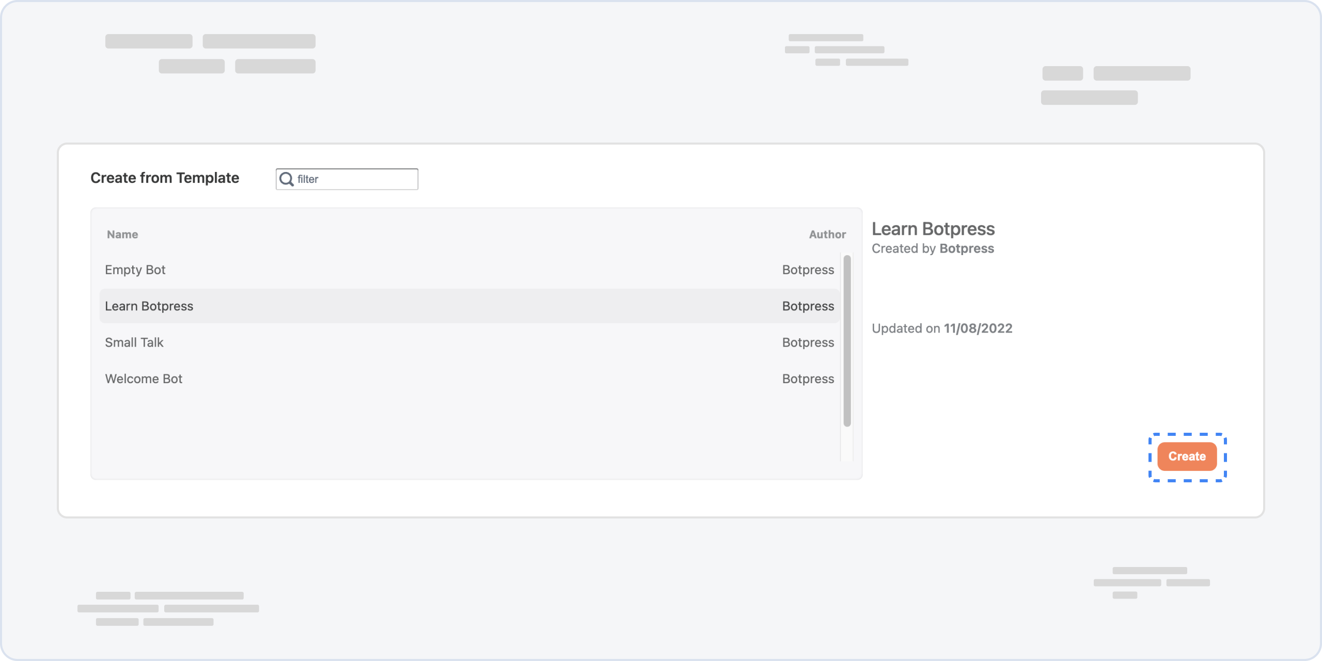Click the orange Create button
1322x661 pixels.
click(1187, 457)
